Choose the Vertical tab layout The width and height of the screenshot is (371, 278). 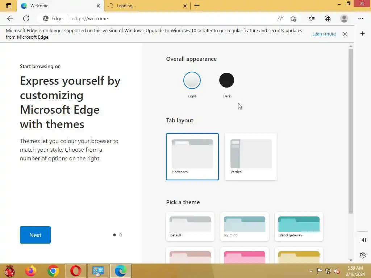coord(251,157)
